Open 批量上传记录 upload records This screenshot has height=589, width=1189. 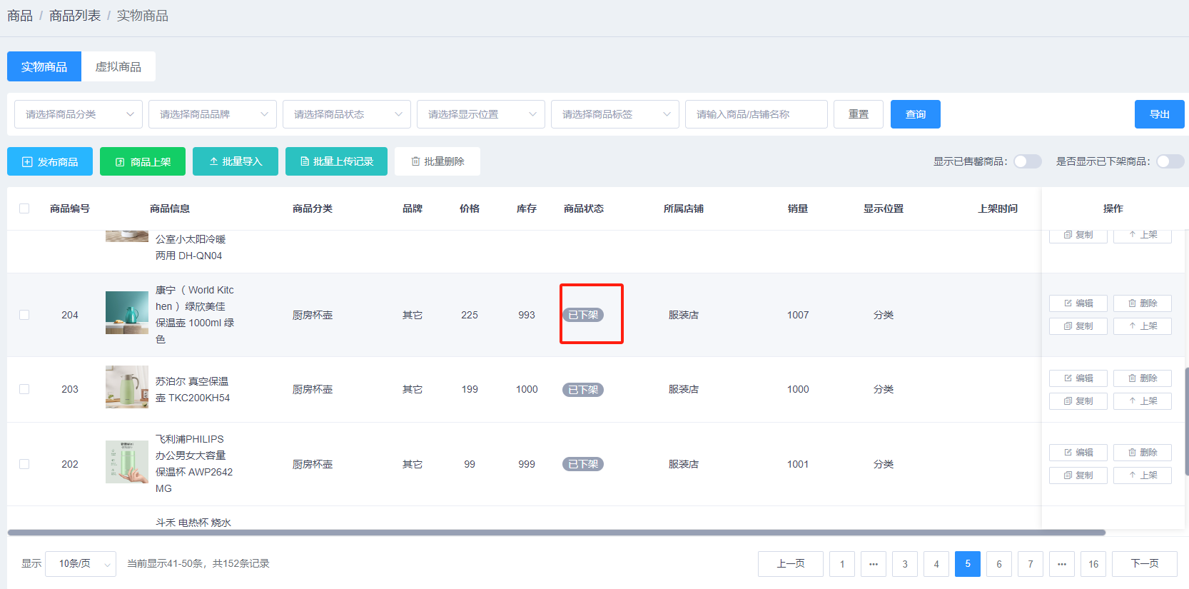pyautogui.click(x=336, y=161)
